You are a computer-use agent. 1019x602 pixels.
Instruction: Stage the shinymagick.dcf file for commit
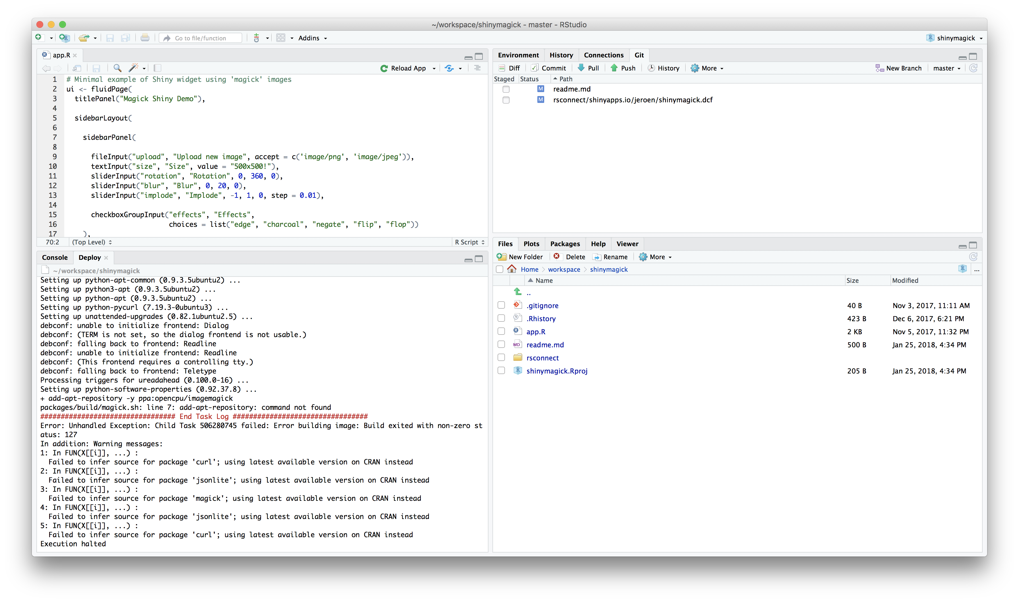tap(506, 100)
